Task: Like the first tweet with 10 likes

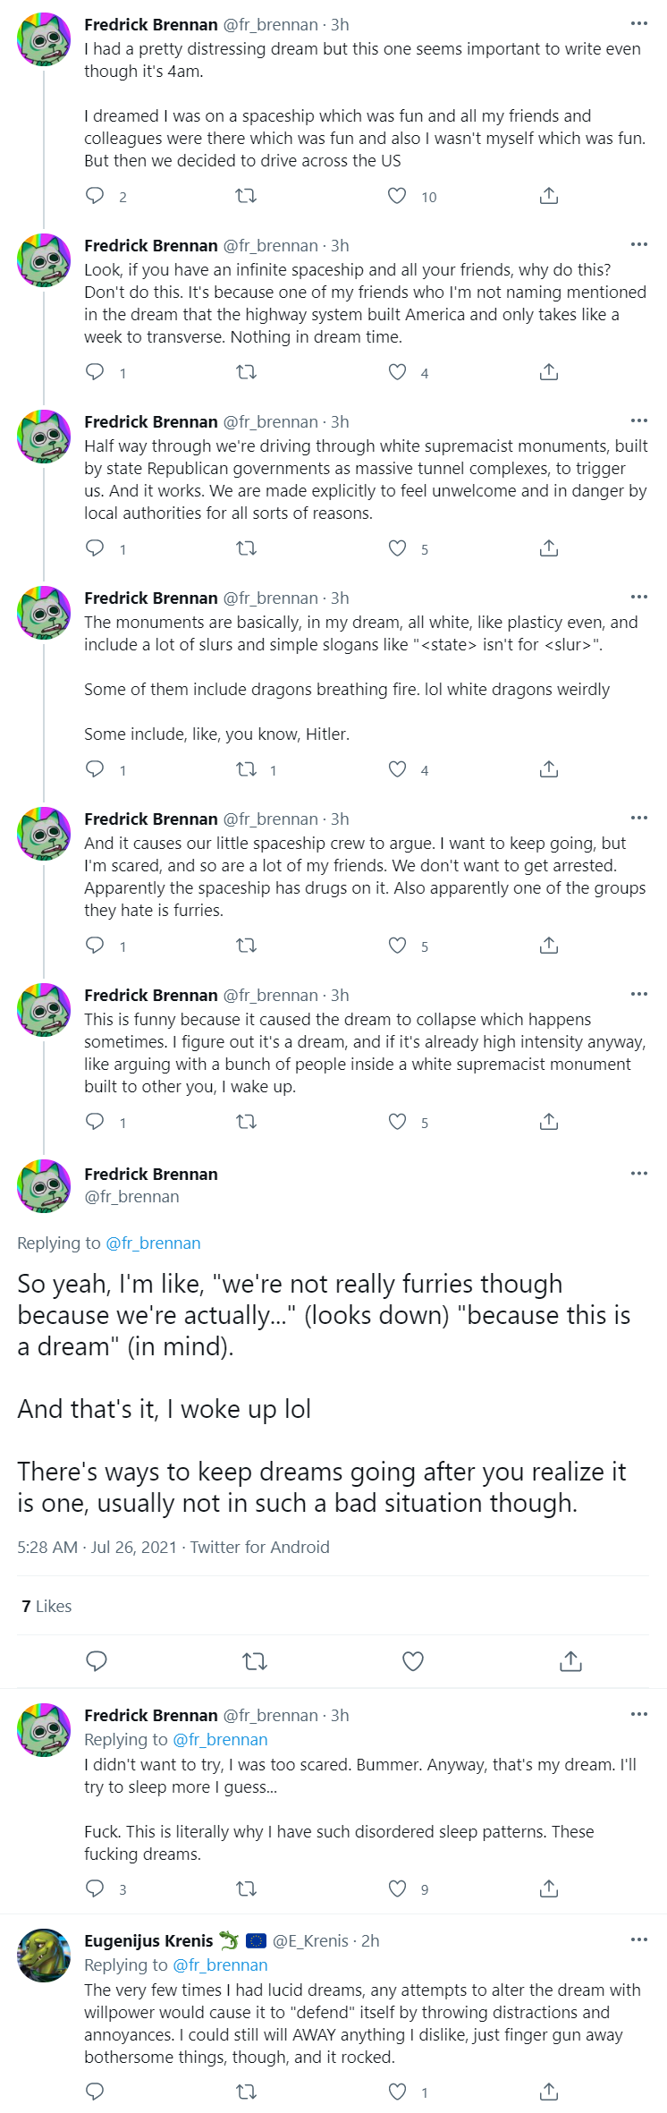Action: (x=397, y=196)
